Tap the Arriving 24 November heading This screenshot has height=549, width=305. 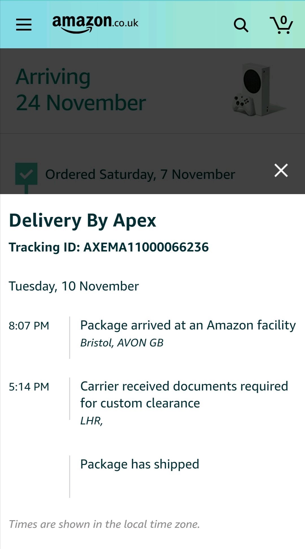[81, 90]
